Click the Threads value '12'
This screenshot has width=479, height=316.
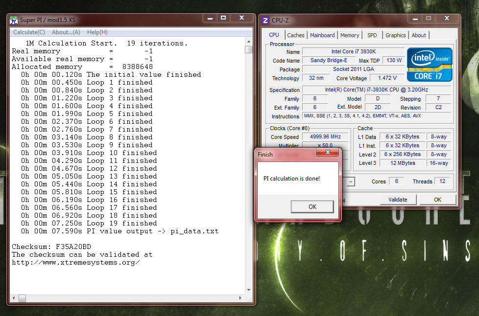click(442, 181)
